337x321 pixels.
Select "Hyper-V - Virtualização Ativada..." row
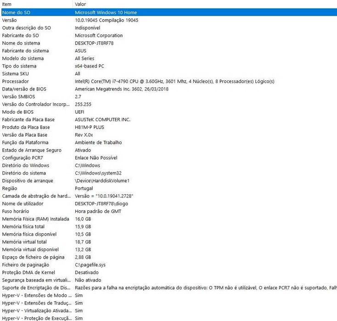click(x=169, y=311)
